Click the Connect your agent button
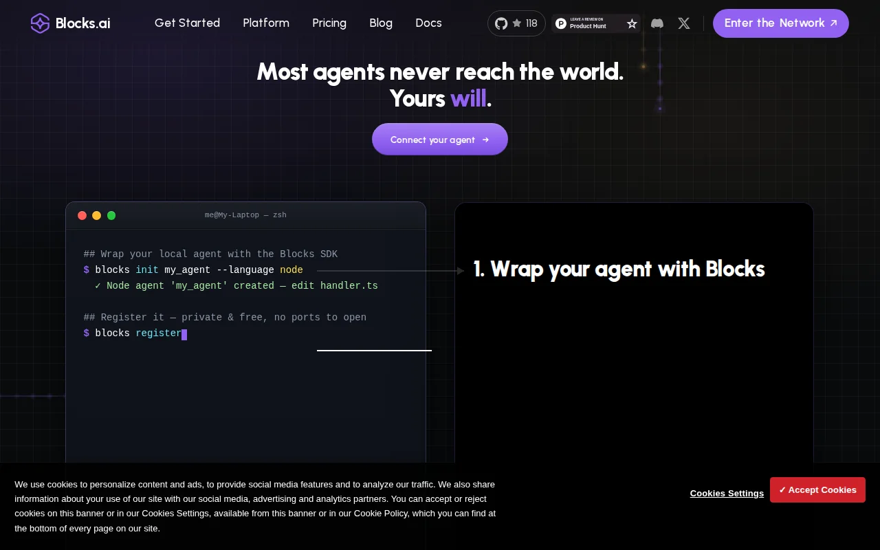Image resolution: width=880 pixels, height=550 pixels. click(440, 140)
